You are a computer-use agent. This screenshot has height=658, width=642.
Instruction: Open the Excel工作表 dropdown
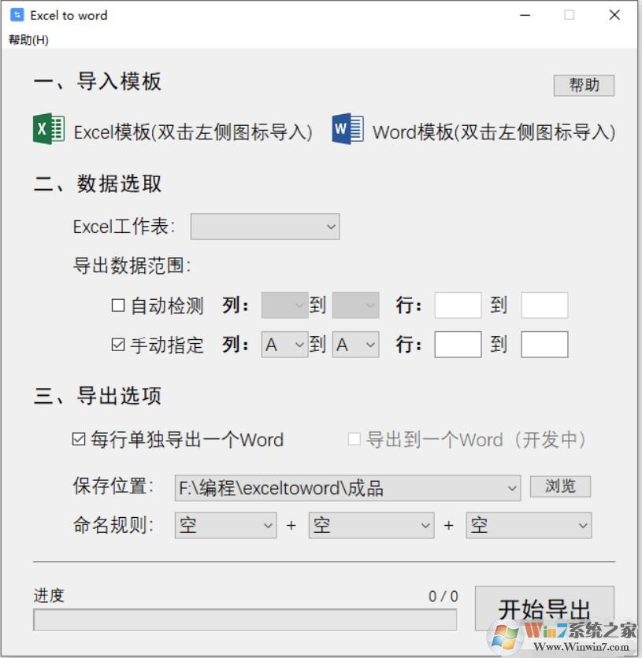(265, 226)
